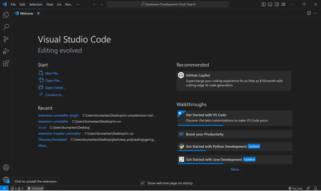Open the File menu
This screenshot has height=191, width=321.
click(x=13, y=4)
